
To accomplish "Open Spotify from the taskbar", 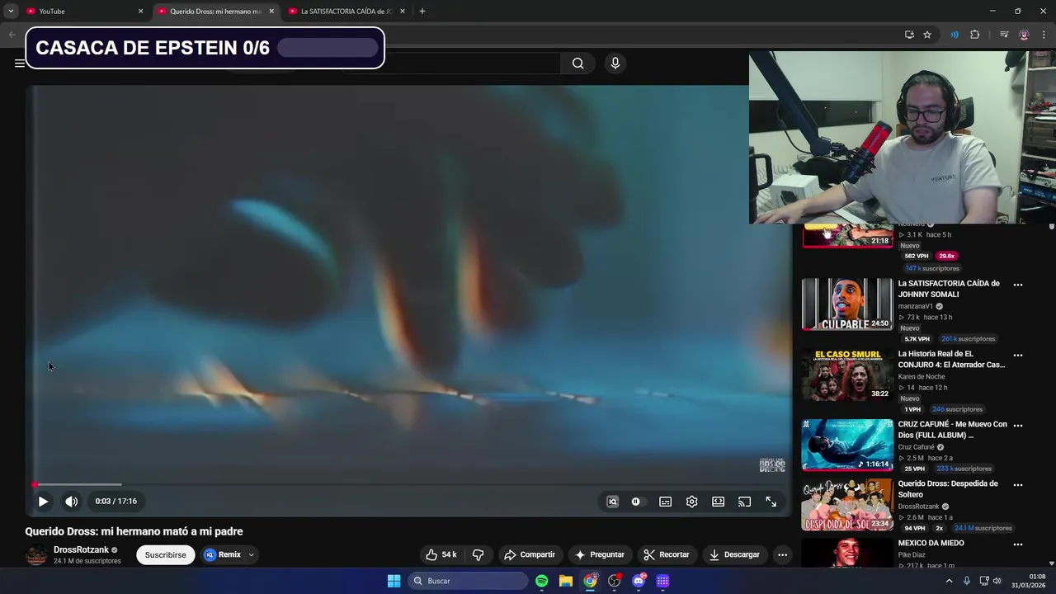I will [541, 581].
